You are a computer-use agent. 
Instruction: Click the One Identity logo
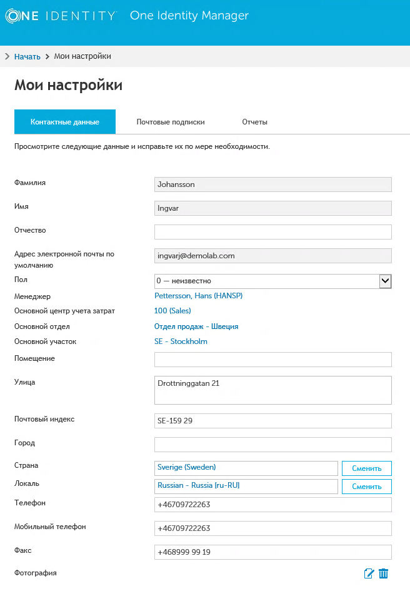[x=61, y=16]
